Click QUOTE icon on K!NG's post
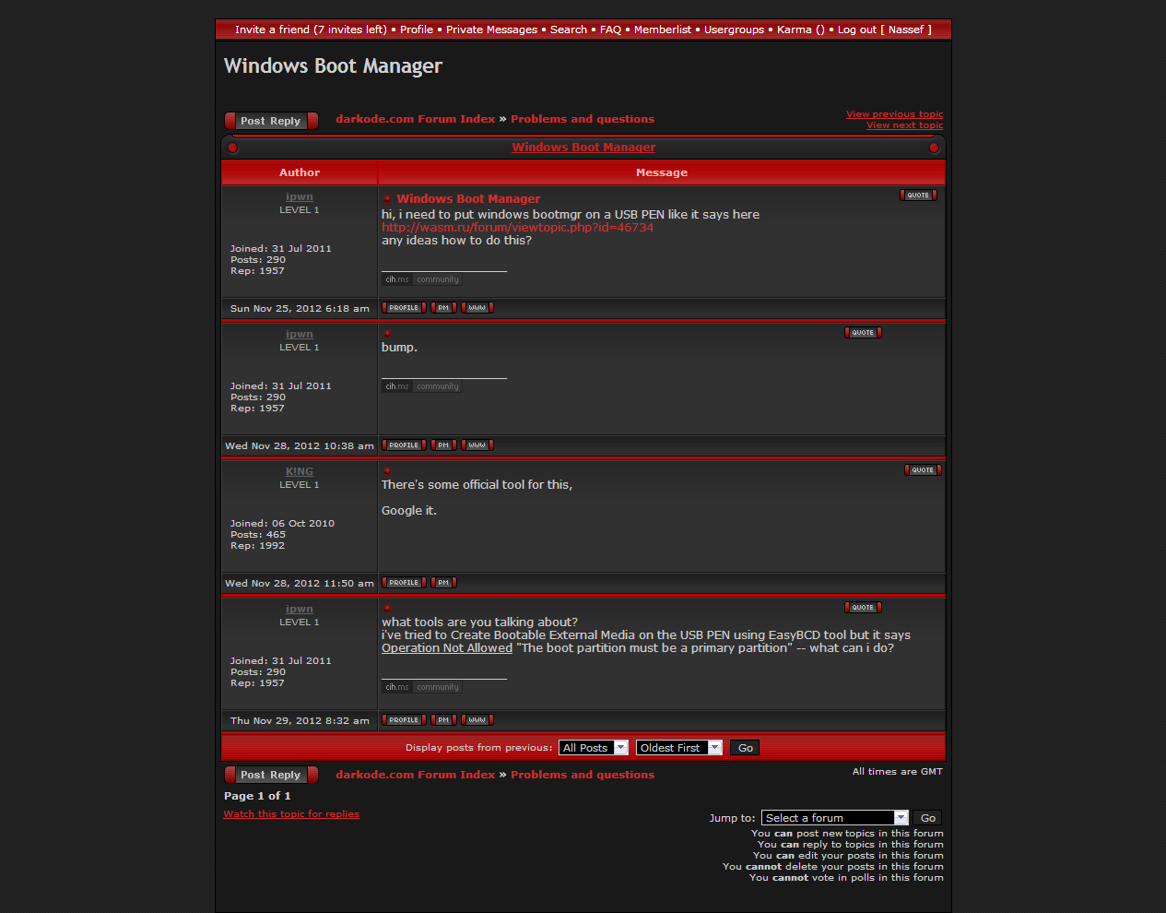This screenshot has width=1166, height=913. tap(922, 470)
